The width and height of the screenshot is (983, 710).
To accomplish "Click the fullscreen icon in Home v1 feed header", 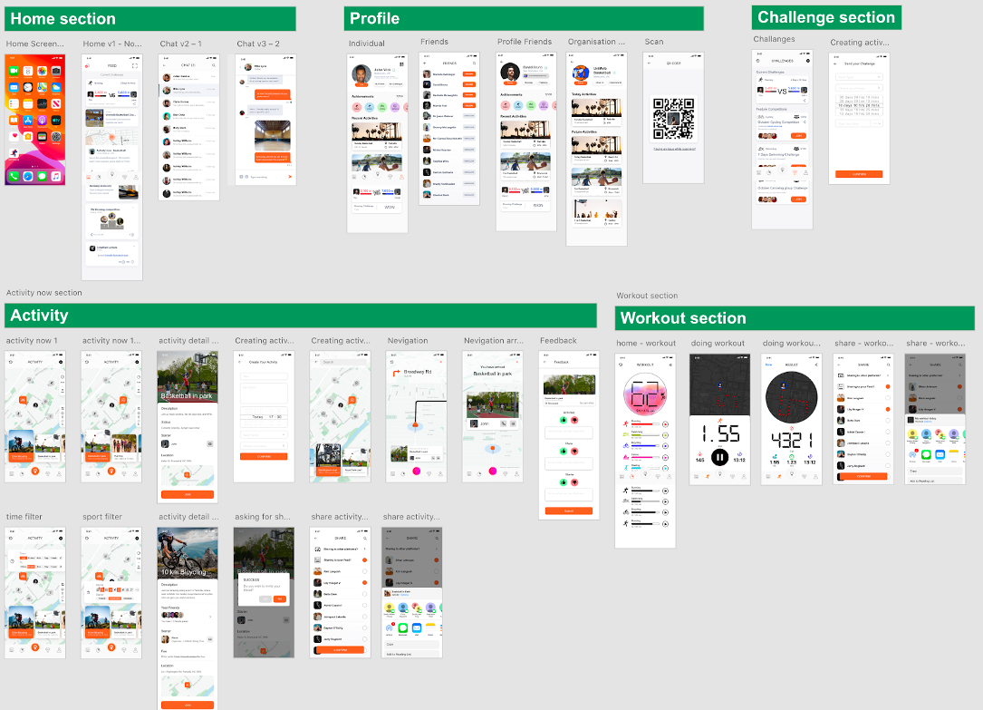I will tap(135, 66).
